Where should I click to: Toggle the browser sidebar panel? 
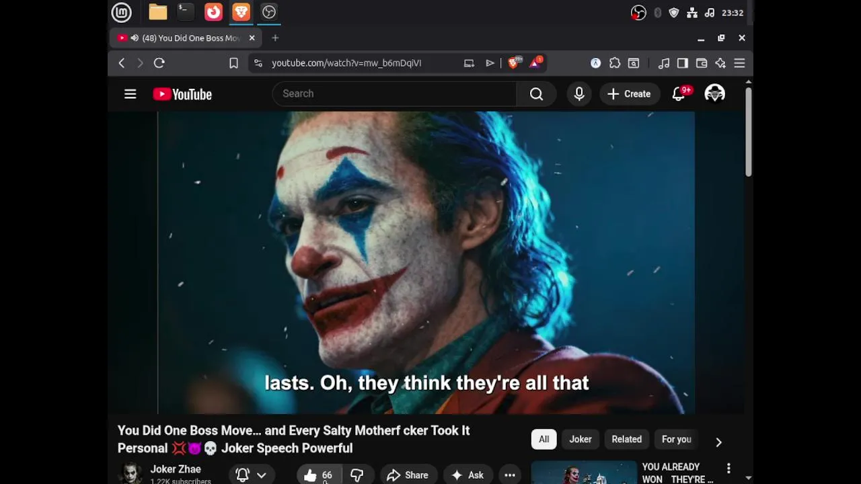(683, 63)
